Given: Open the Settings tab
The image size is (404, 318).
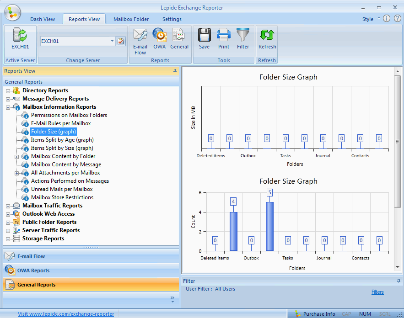Looking at the screenshot, I should pos(172,19).
